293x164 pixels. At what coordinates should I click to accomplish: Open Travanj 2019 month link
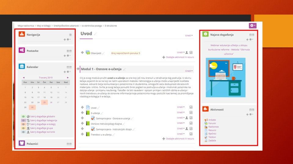46,77
